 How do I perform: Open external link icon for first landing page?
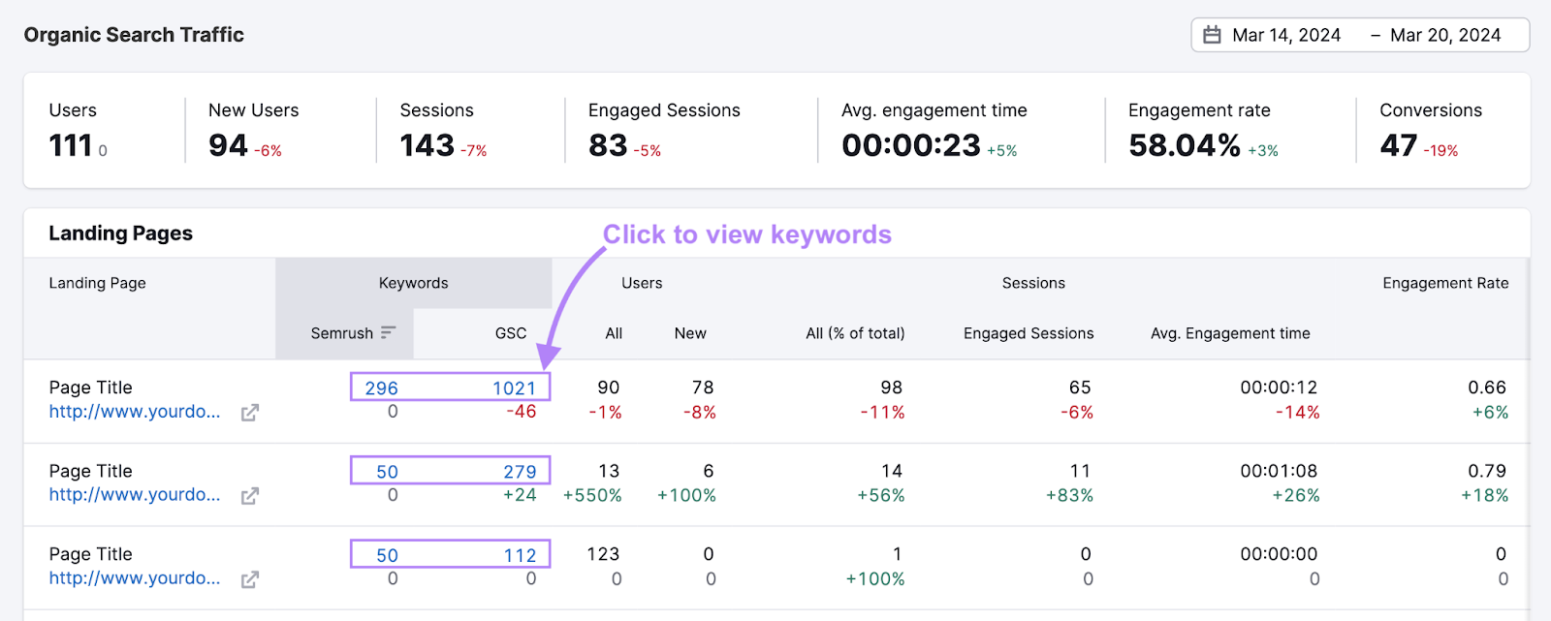tap(250, 413)
